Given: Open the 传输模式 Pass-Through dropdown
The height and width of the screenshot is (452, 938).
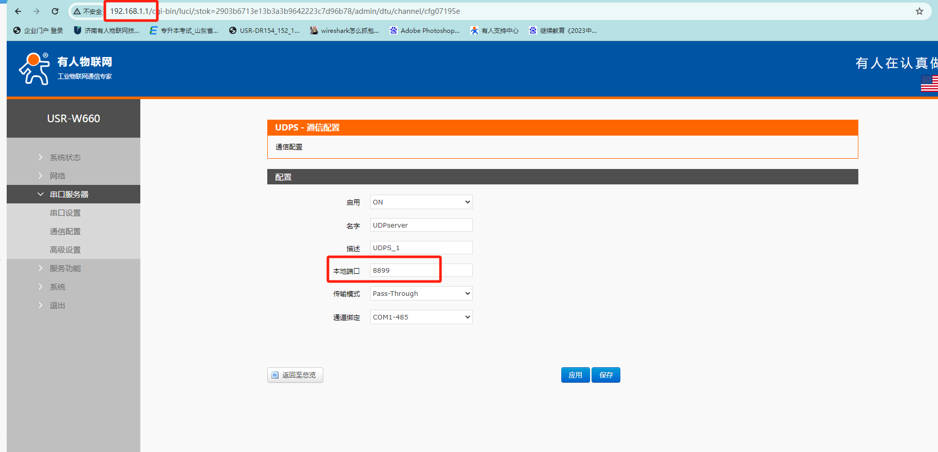Looking at the screenshot, I should [x=421, y=293].
